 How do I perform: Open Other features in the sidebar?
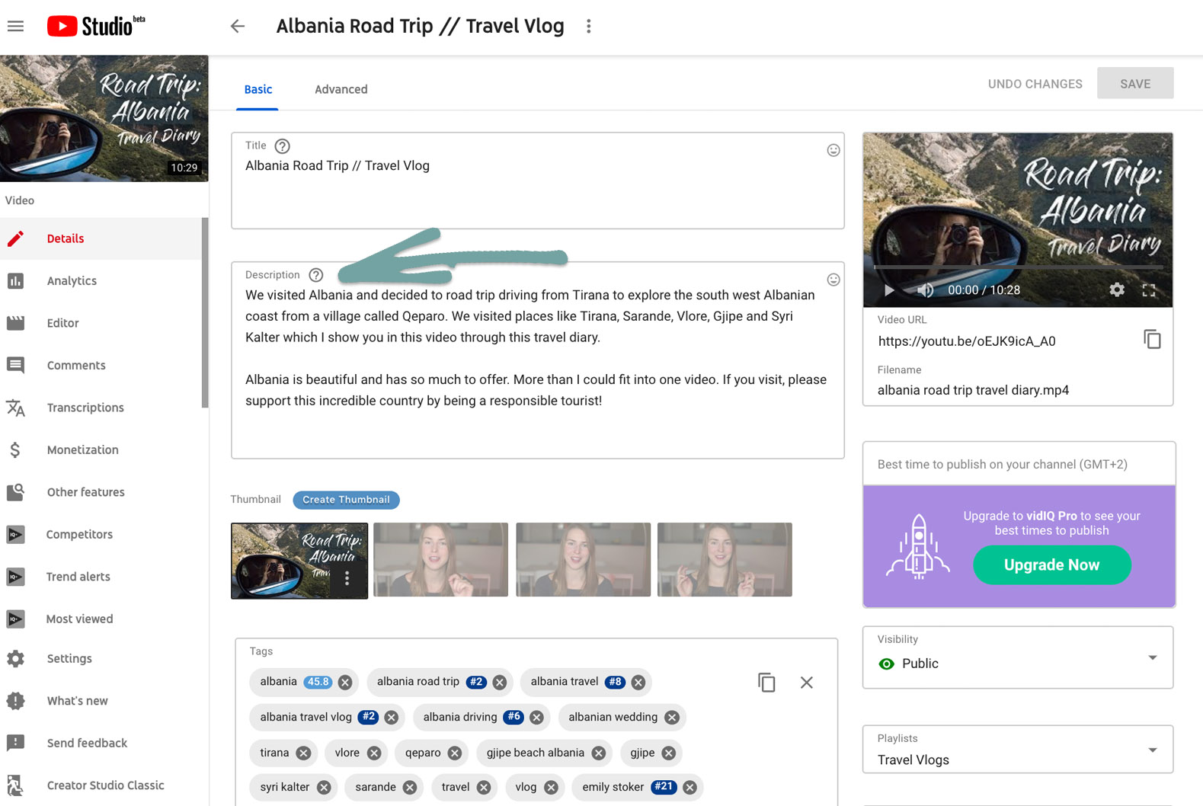[101, 492]
